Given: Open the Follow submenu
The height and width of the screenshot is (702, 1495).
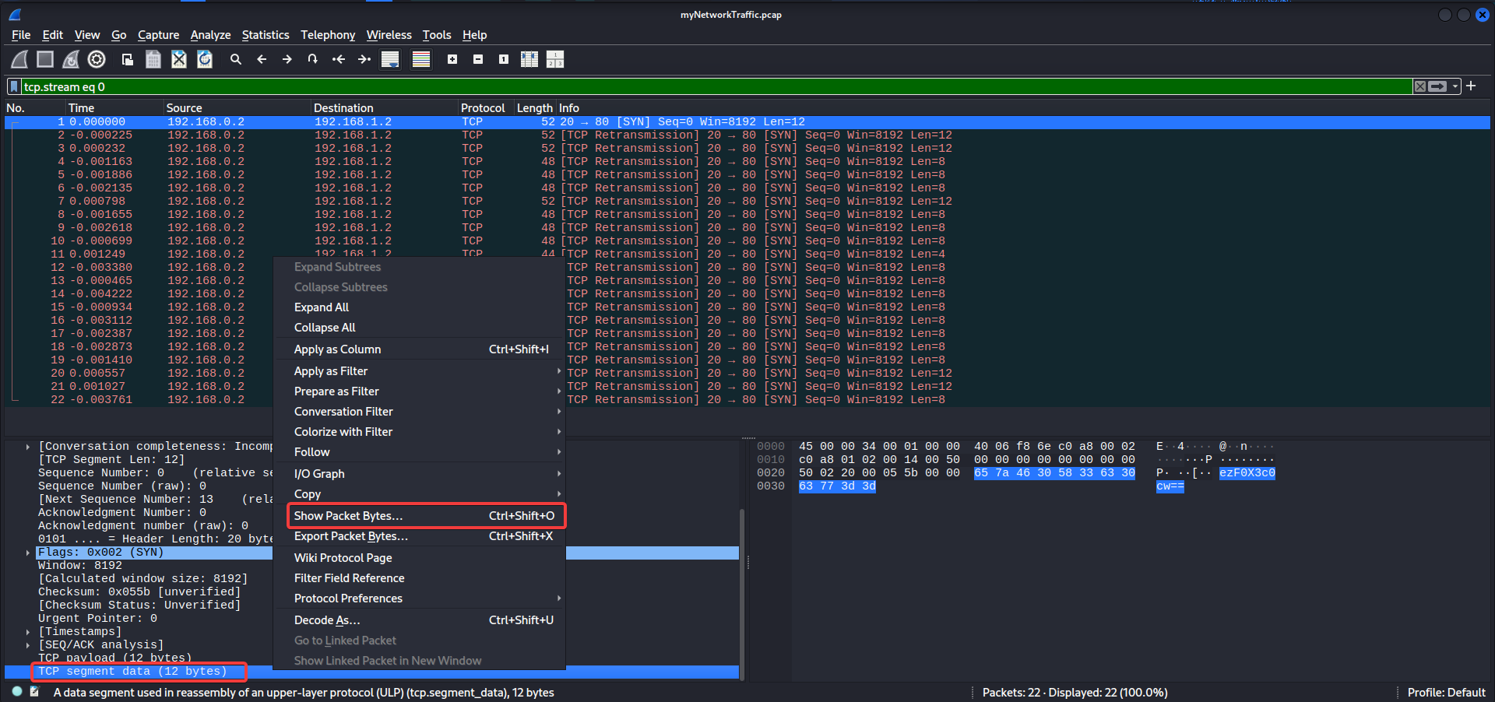Looking at the screenshot, I should (419, 452).
